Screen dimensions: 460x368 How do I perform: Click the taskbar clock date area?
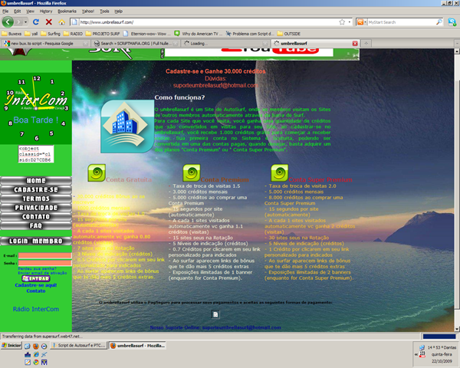click(442, 354)
